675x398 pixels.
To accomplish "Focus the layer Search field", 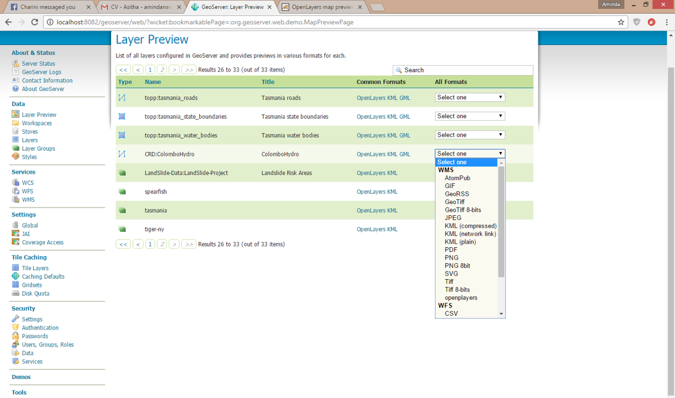I will click(x=463, y=70).
